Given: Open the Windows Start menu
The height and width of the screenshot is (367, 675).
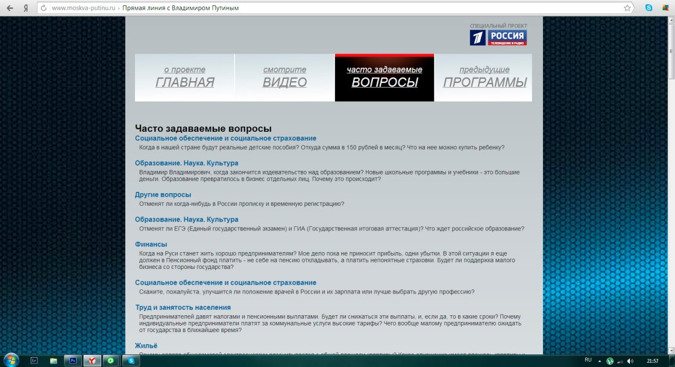Looking at the screenshot, I should click(x=10, y=360).
